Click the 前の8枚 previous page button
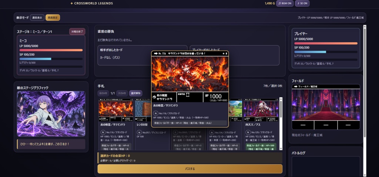 click(104, 93)
